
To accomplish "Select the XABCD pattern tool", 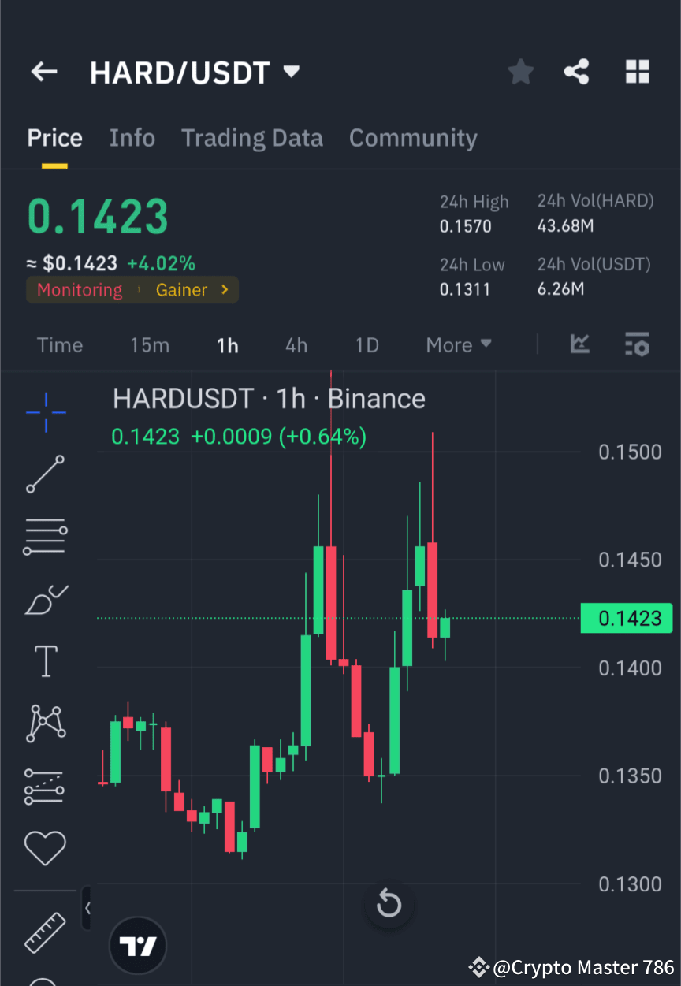I will 45,724.
